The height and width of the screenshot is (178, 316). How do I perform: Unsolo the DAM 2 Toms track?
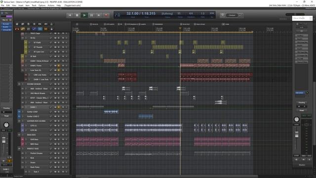pos(59,66)
